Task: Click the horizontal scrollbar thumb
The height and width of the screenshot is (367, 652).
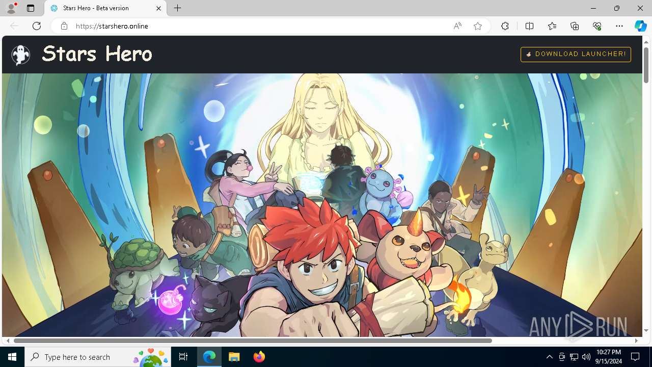Action: [253, 340]
